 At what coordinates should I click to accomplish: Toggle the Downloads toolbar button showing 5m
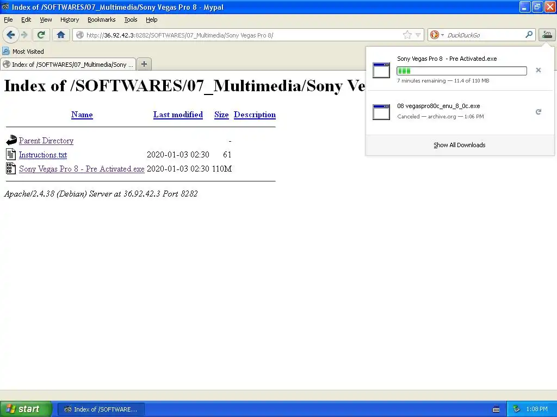[x=547, y=35]
